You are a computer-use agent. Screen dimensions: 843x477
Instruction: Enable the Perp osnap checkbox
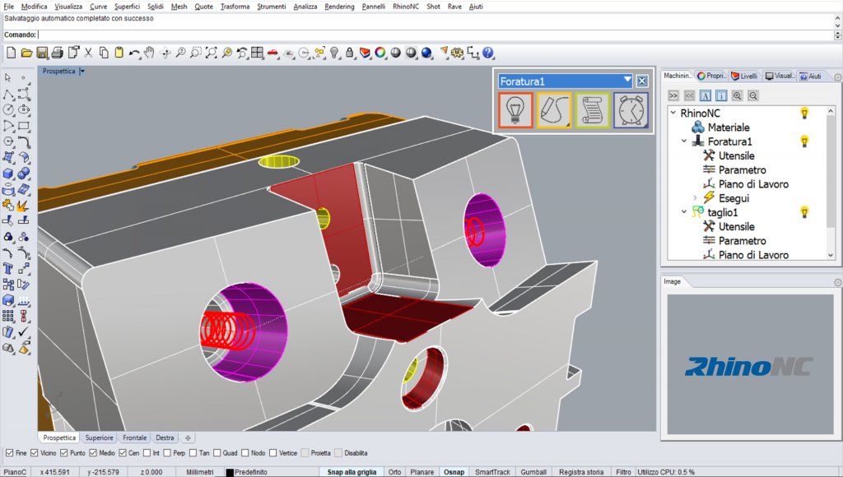click(167, 453)
